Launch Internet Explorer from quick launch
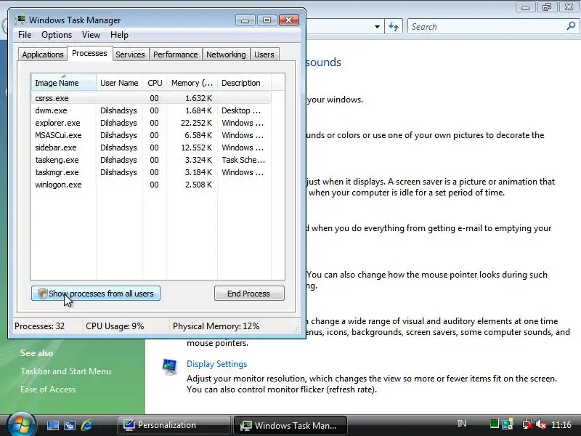581x436 pixels. click(x=86, y=425)
